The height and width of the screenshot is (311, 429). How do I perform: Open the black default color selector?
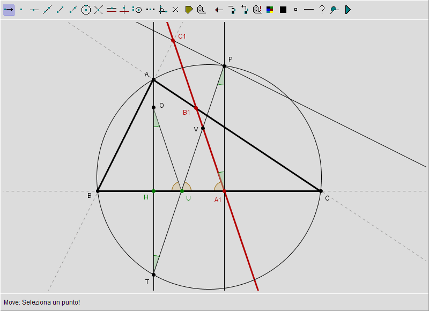coord(283,10)
